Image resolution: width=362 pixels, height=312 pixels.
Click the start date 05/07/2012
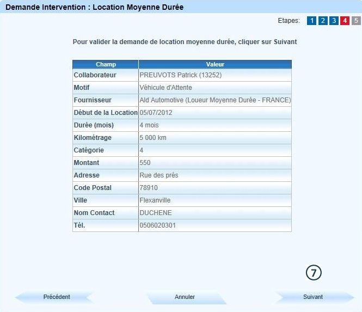156,113
